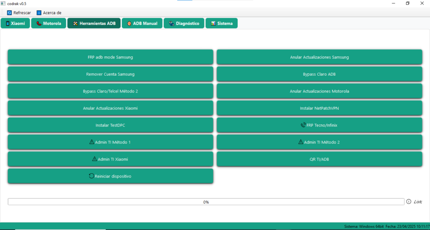430x230 pixels.
Task: Click info icon beside progress bar
Action: pyautogui.click(x=409, y=202)
